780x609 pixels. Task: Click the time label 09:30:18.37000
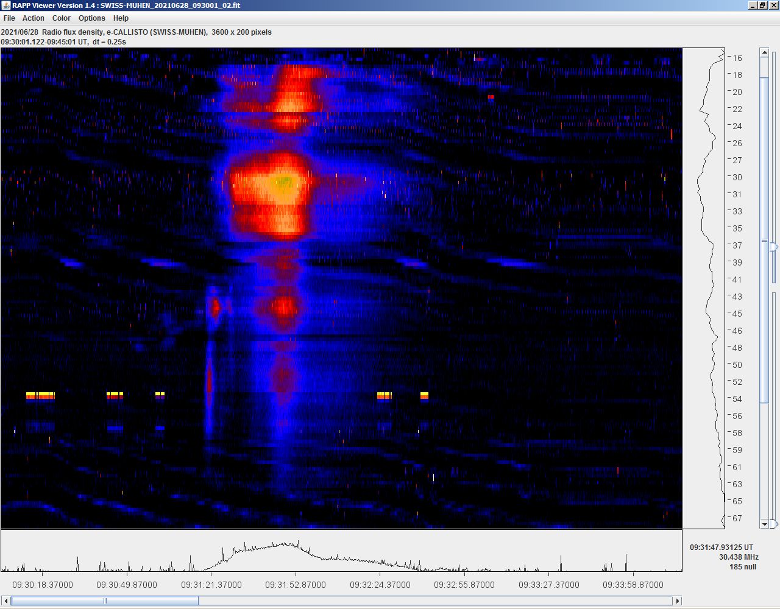pos(43,585)
